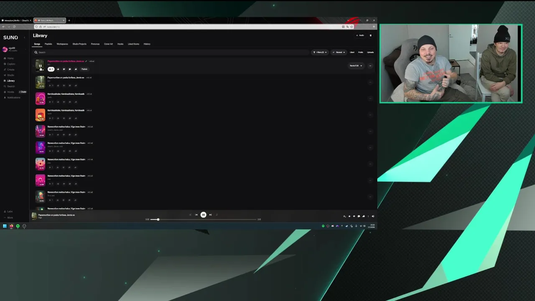Switch to the Personas tab
The width and height of the screenshot is (535, 301).
[95, 44]
